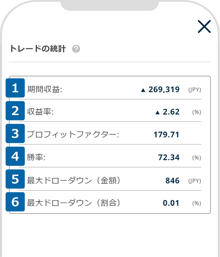Click the 179.71 profit factor value
This screenshot has width=220, height=257.
(x=166, y=135)
